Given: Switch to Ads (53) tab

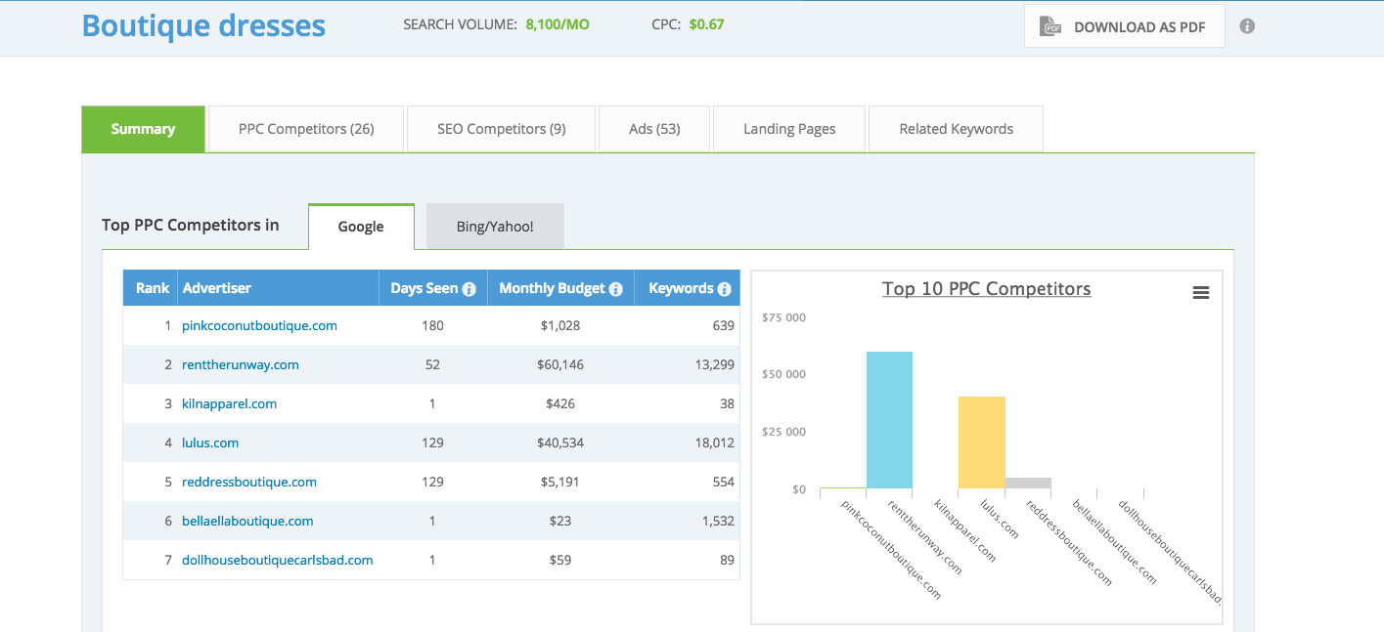Looking at the screenshot, I should click(x=654, y=129).
